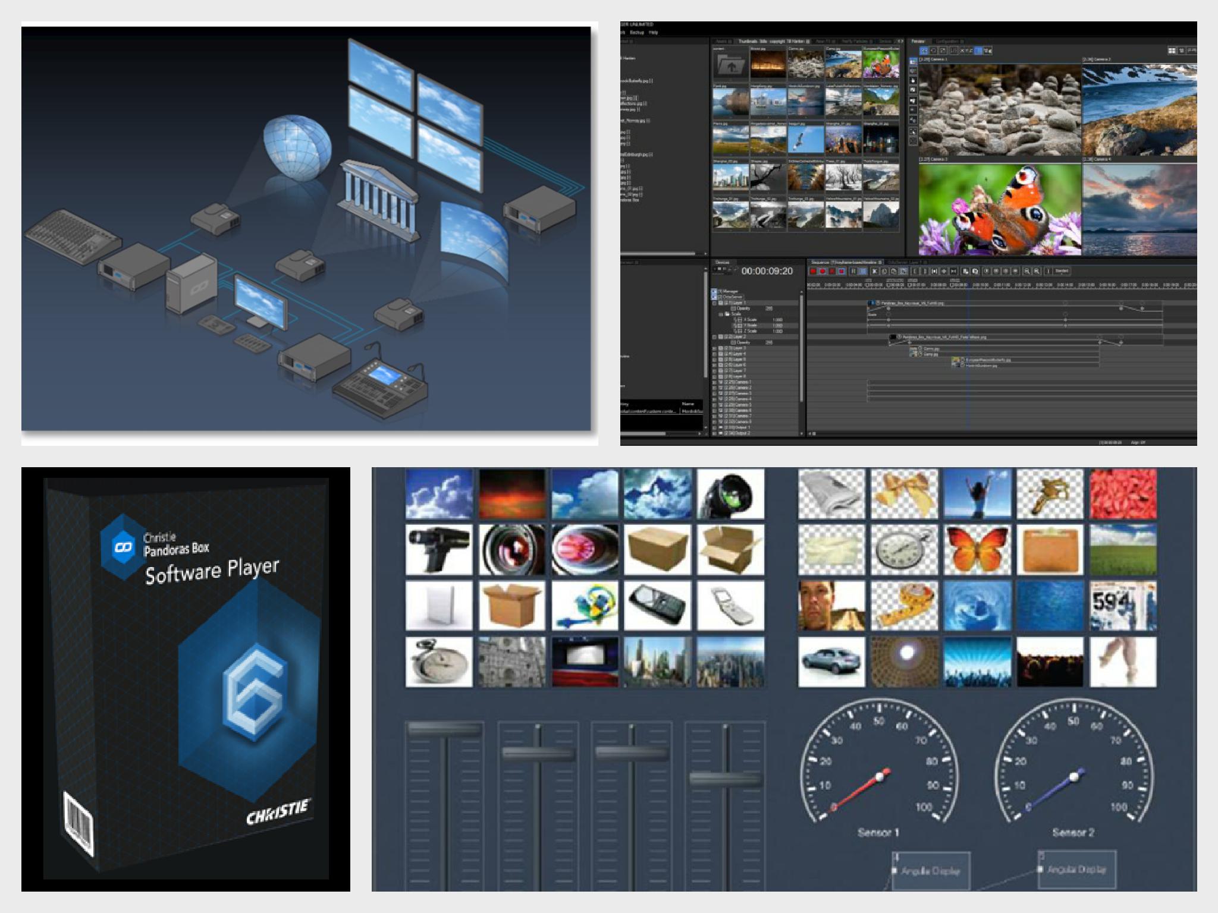Click the timecode display 00:00:09:20

click(767, 271)
